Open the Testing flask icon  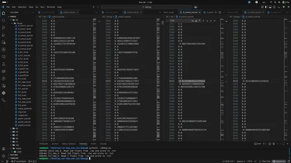(x=4, y=64)
